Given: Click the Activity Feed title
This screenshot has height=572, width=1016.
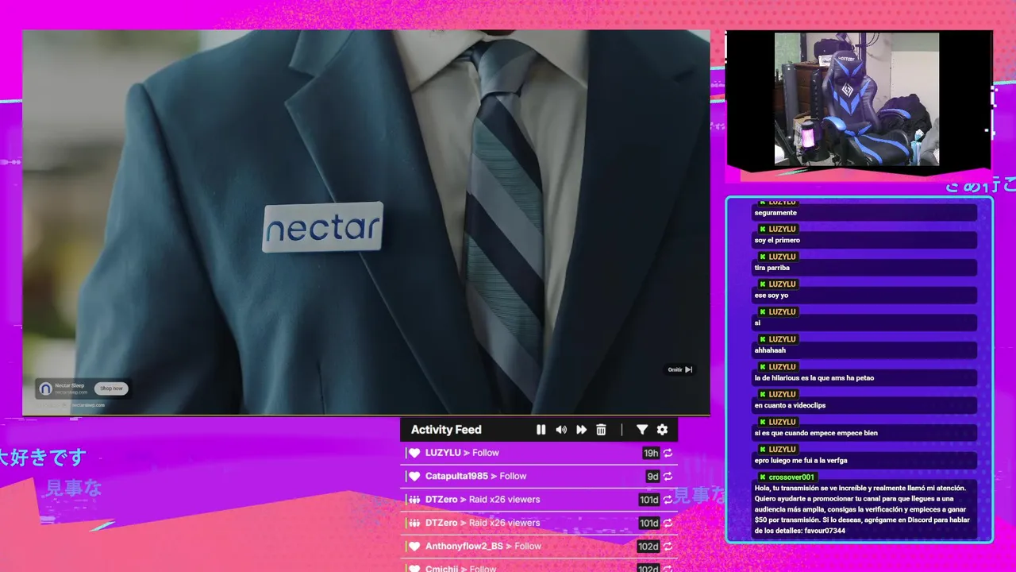Looking at the screenshot, I should [446, 430].
